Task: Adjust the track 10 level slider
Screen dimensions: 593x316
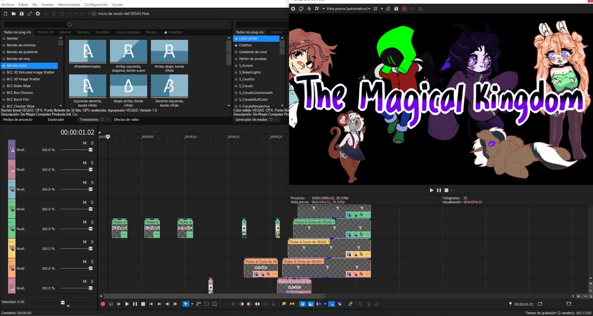Action: (77, 149)
